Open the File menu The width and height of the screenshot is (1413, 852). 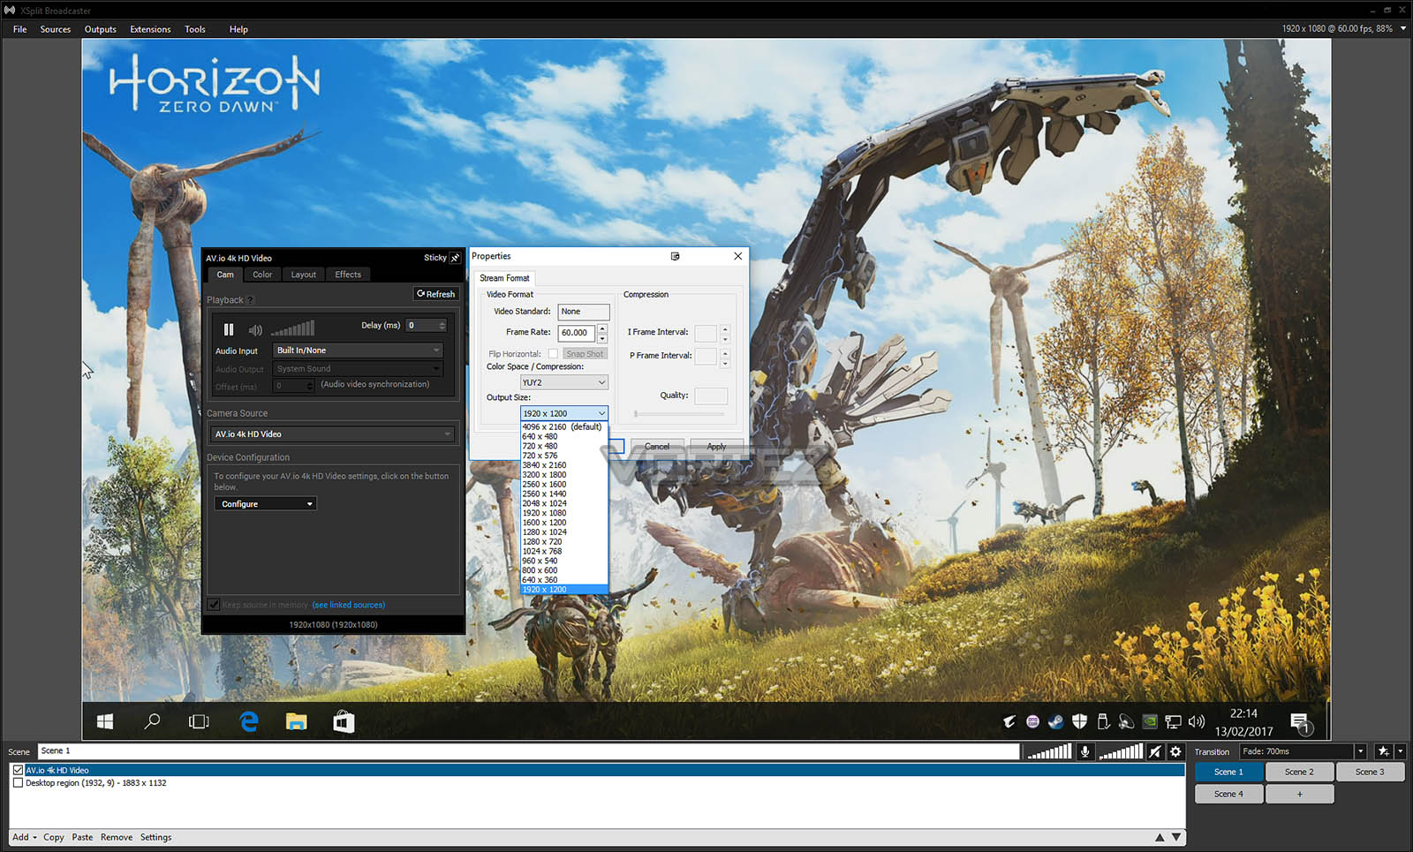(20, 29)
